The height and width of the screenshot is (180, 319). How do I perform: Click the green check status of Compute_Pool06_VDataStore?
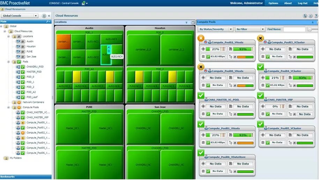click(x=201, y=153)
